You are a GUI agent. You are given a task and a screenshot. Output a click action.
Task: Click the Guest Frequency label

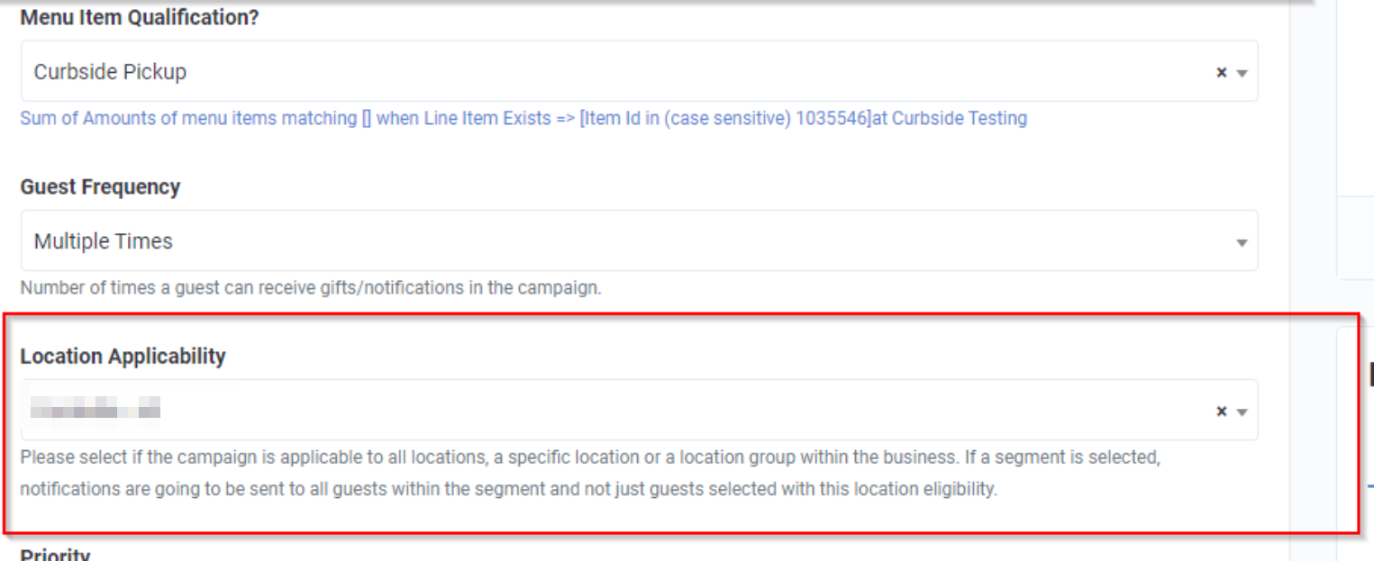tap(99, 186)
